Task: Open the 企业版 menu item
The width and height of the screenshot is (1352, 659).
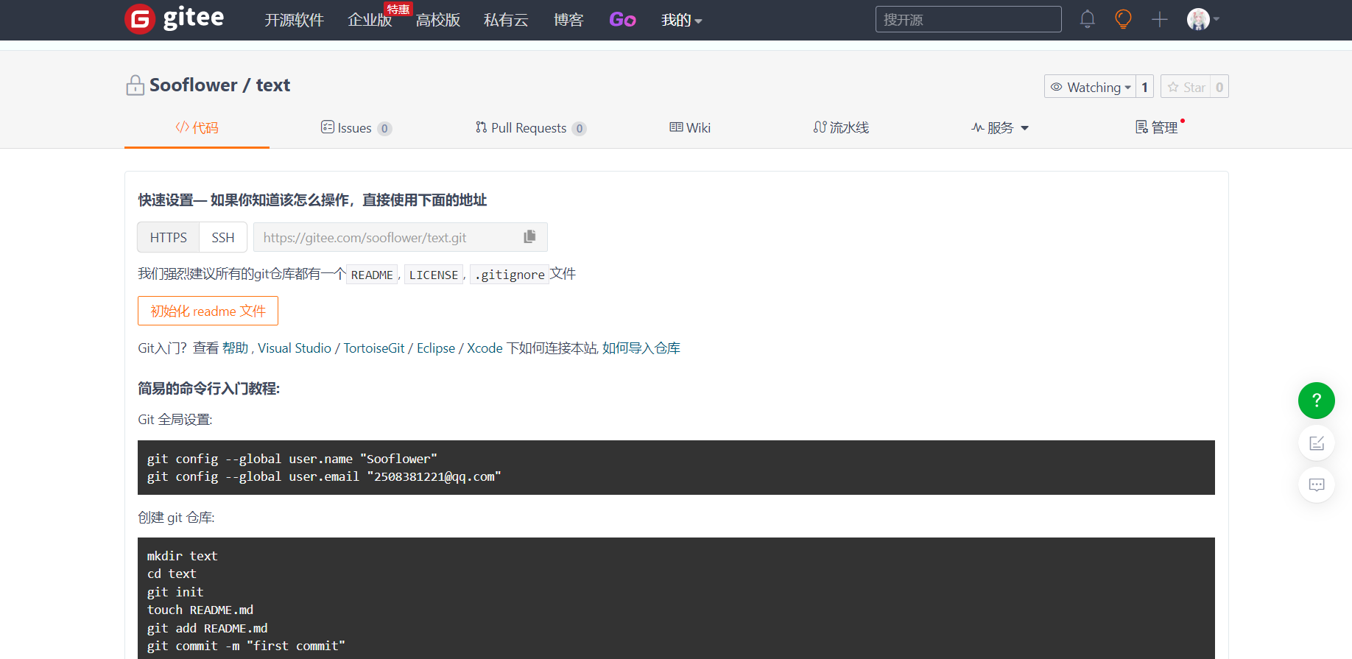Action: click(x=370, y=20)
